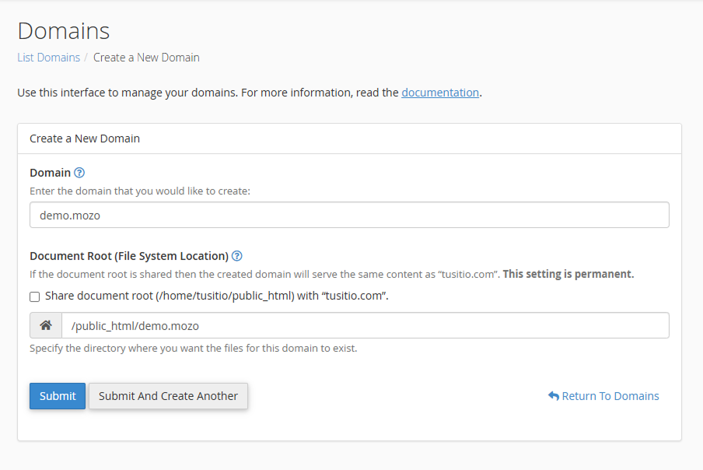703x470 pixels.
Task: Click the return arrow icon
Action: (554, 396)
